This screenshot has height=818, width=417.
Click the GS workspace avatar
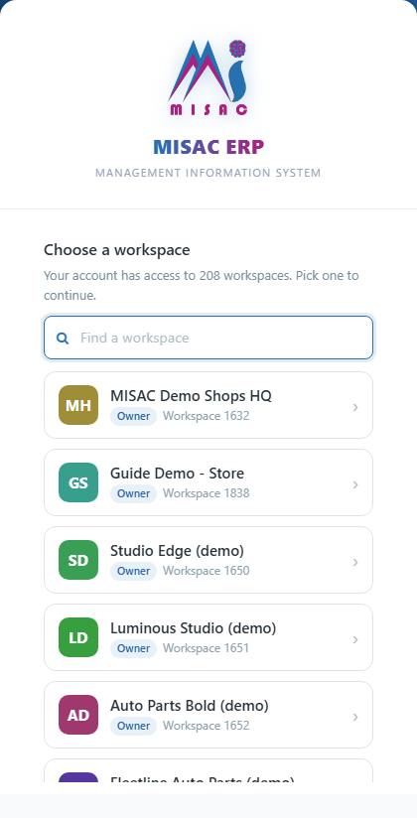pos(78,482)
